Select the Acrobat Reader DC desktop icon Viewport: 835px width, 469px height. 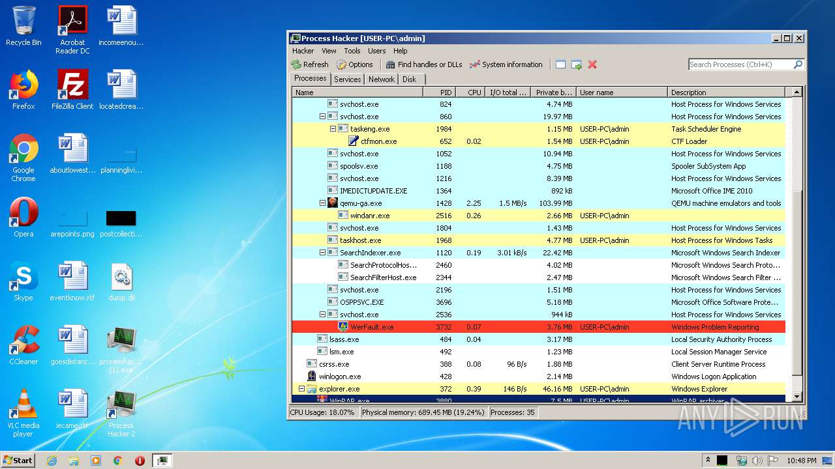[x=72, y=30]
